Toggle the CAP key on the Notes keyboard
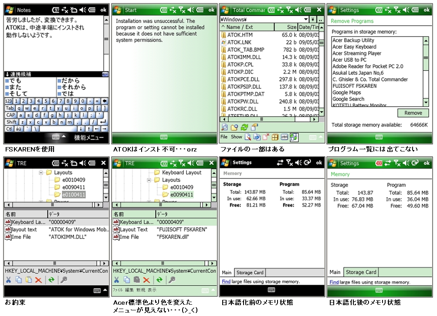 (10, 115)
